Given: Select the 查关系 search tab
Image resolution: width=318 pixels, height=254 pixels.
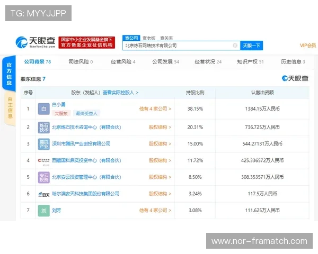Looking at the screenshot, I should [166, 38].
